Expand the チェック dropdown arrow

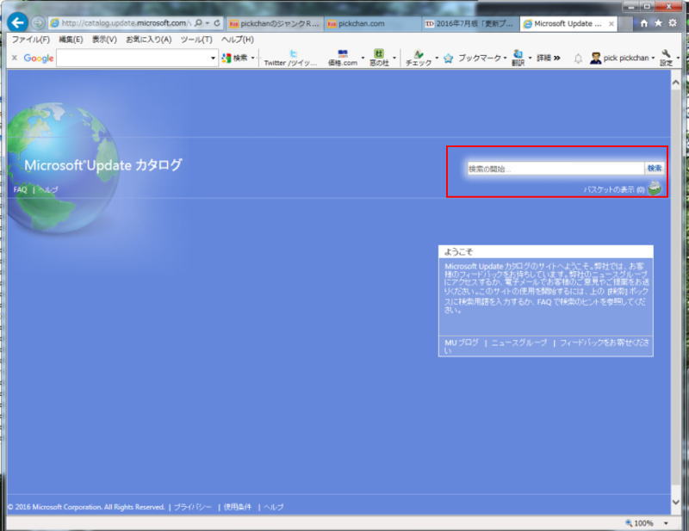pos(437,58)
